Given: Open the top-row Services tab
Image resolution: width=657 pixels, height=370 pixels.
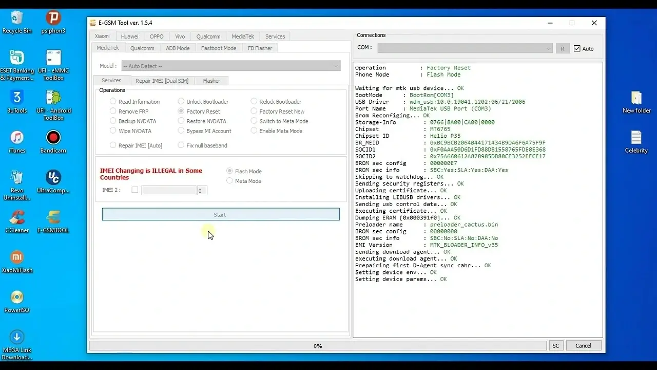Looking at the screenshot, I should pyautogui.click(x=275, y=36).
